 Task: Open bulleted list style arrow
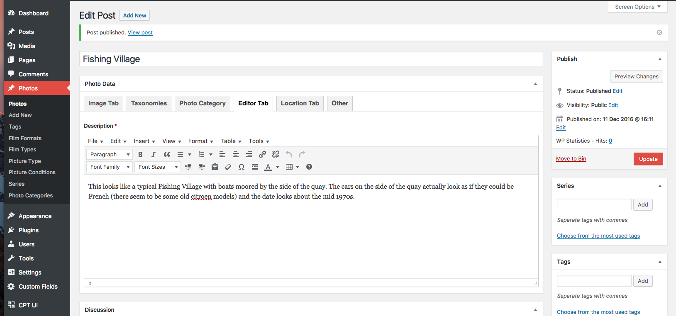[190, 154]
